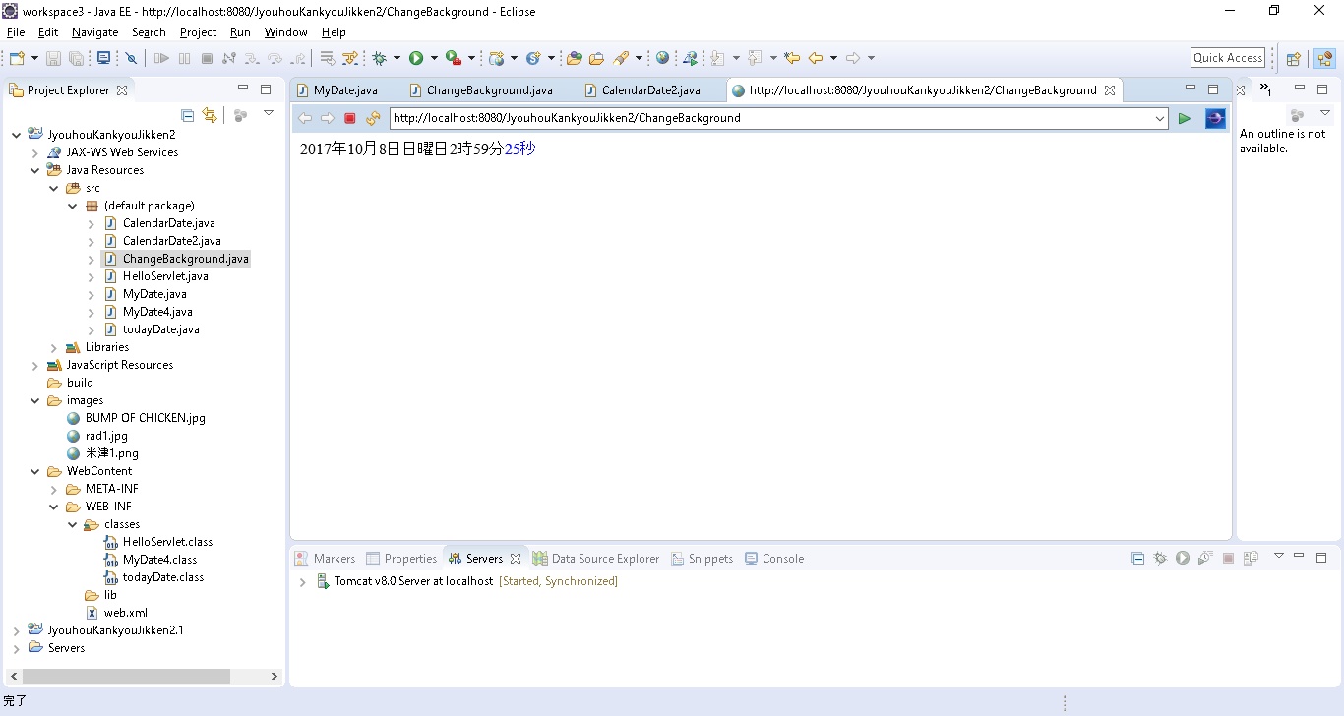Toggle Link with Editor in Project Explorer

pos(210,115)
